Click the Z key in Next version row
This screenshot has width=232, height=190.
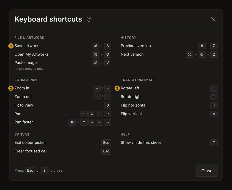[214, 54]
